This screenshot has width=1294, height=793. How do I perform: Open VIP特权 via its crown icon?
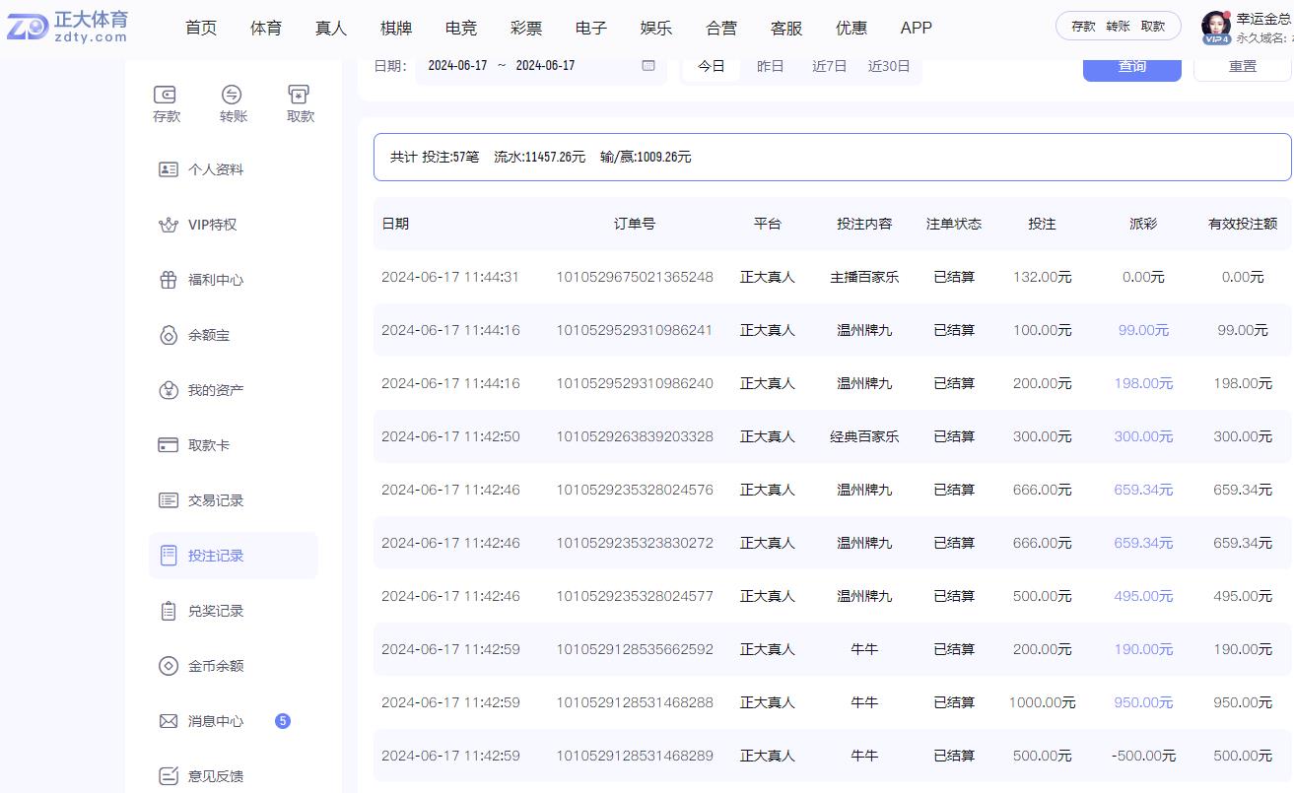coord(169,224)
